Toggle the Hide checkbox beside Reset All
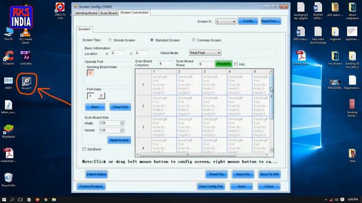The height and width of the screenshot is (203, 362). (x=236, y=64)
